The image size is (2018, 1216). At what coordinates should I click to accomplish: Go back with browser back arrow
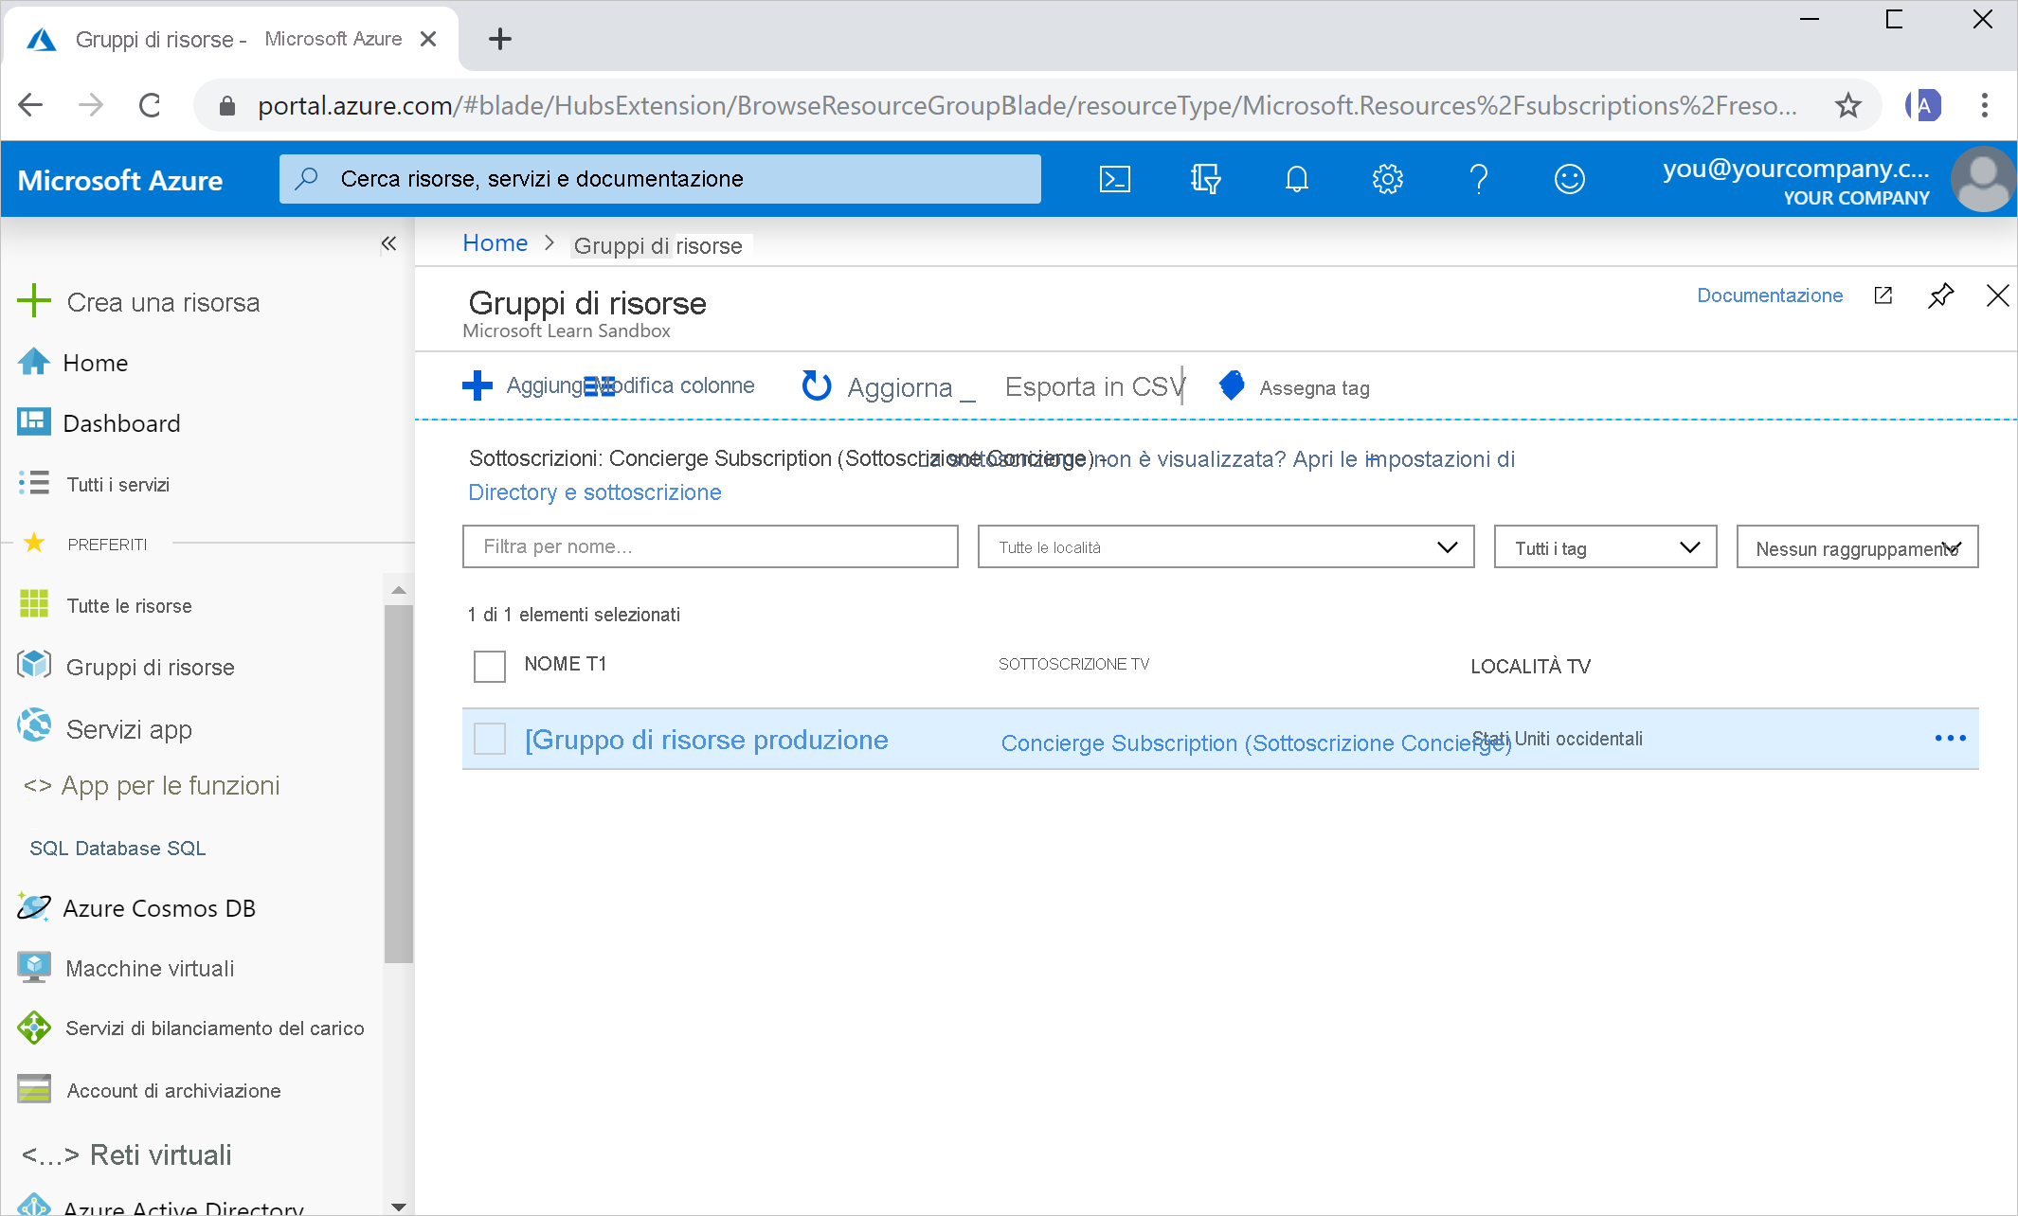31,105
